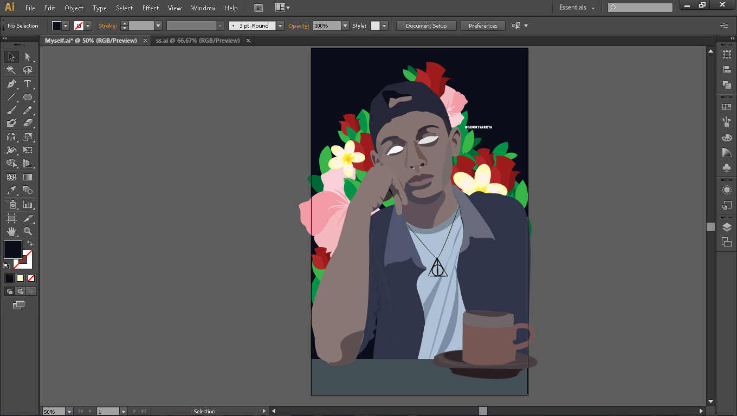737x416 pixels.
Task: Swap fill and stroke colors
Action: (x=30, y=244)
